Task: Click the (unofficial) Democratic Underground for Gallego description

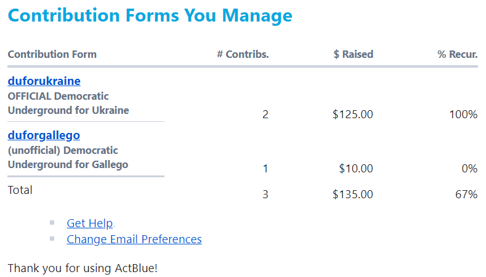Action: [68, 158]
